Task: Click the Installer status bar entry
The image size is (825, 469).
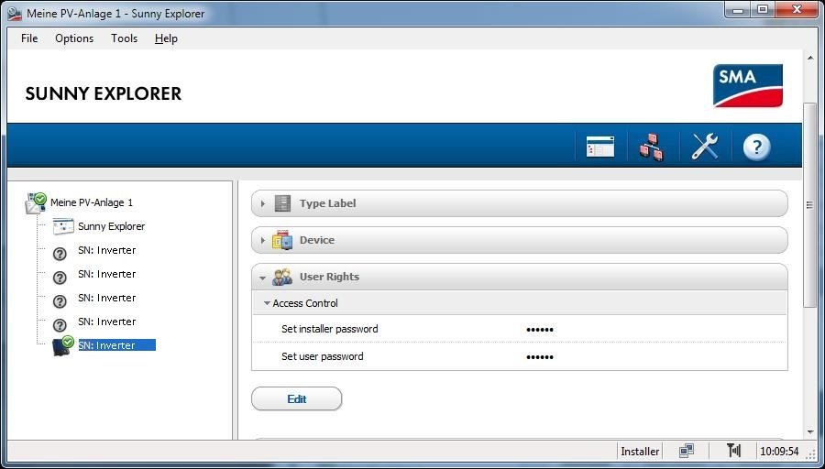Action: click(x=640, y=451)
